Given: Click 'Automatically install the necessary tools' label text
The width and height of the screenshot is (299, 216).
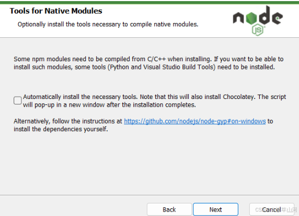Looking at the screenshot, I should pos(155,101).
